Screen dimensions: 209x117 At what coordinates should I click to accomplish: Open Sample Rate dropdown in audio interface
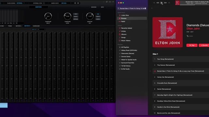point(66,3)
